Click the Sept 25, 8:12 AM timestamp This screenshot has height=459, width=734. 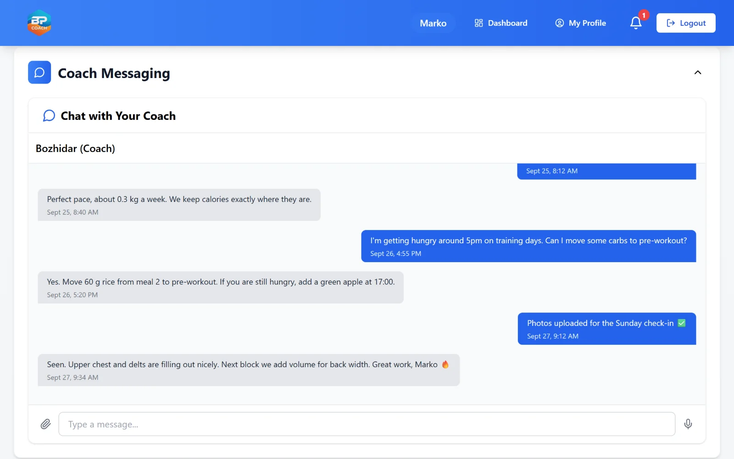point(552,171)
